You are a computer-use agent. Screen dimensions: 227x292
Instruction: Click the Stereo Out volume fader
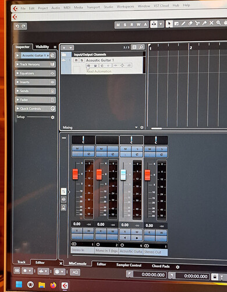pyautogui.click(x=147, y=175)
